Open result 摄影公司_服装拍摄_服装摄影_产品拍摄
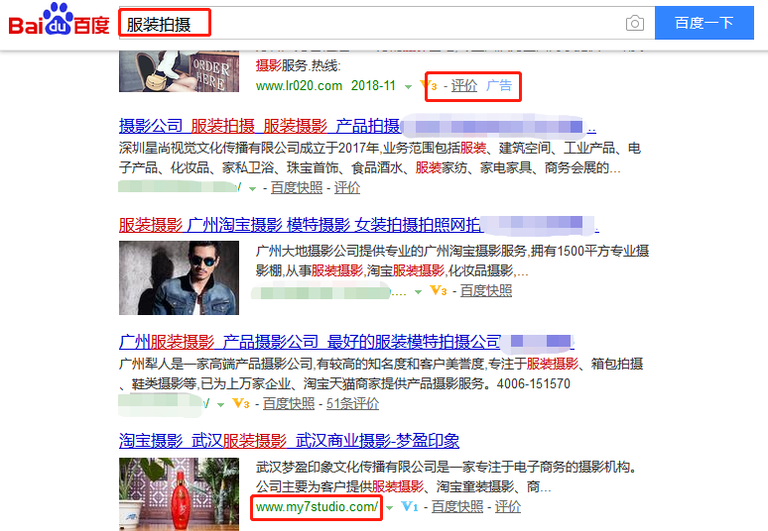 [x=357, y=126]
